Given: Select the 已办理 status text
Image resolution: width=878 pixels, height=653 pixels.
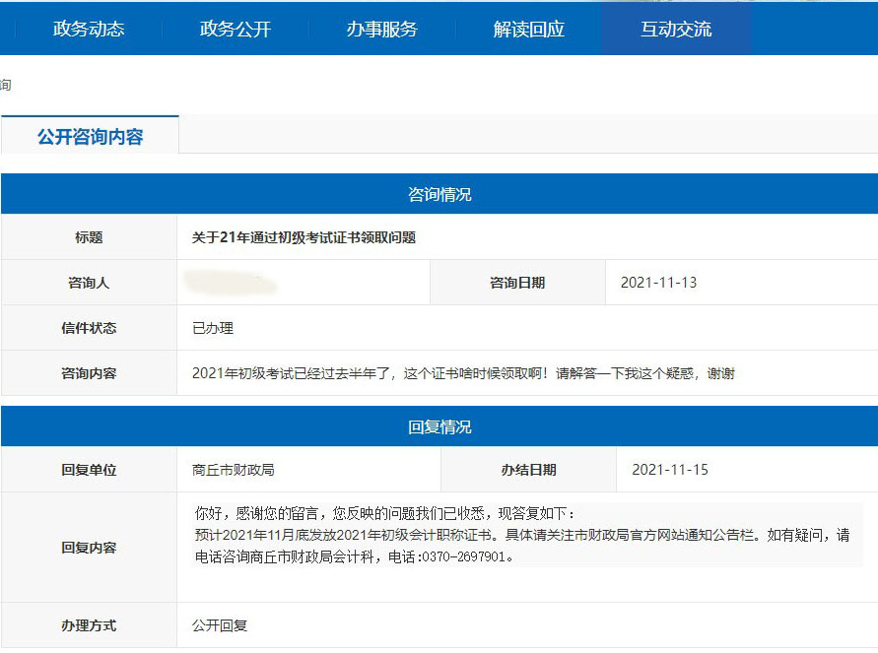Looking at the screenshot, I should (212, 327).
